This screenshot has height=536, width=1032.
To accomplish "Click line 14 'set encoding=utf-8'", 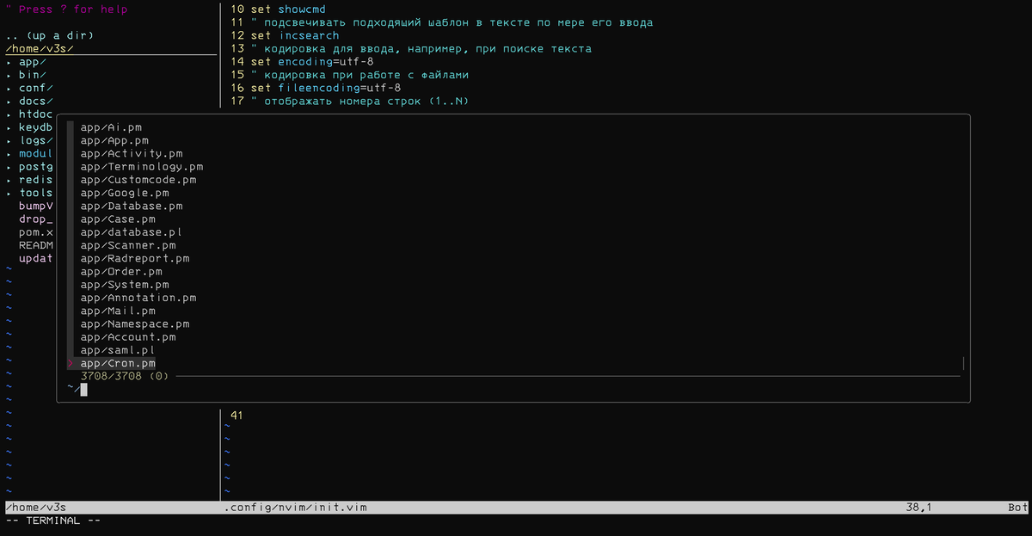I will coord(313,62).
